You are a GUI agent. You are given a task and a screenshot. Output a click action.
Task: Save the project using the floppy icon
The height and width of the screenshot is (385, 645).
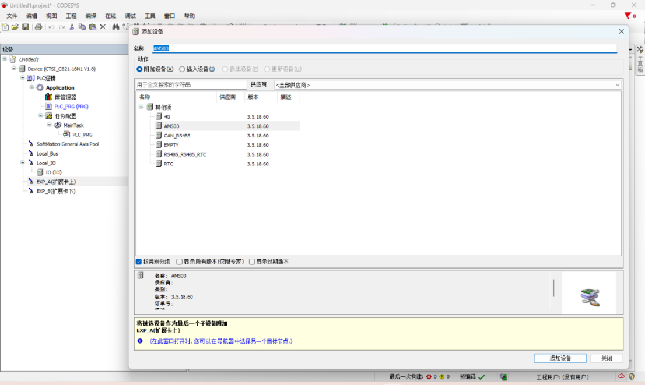point(26,27)
